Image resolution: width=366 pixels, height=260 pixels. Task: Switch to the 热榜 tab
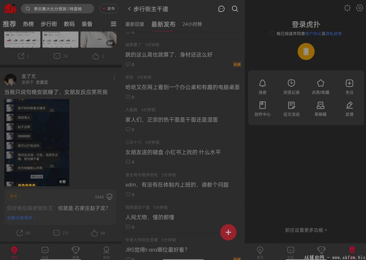click(x=28, y=24)
